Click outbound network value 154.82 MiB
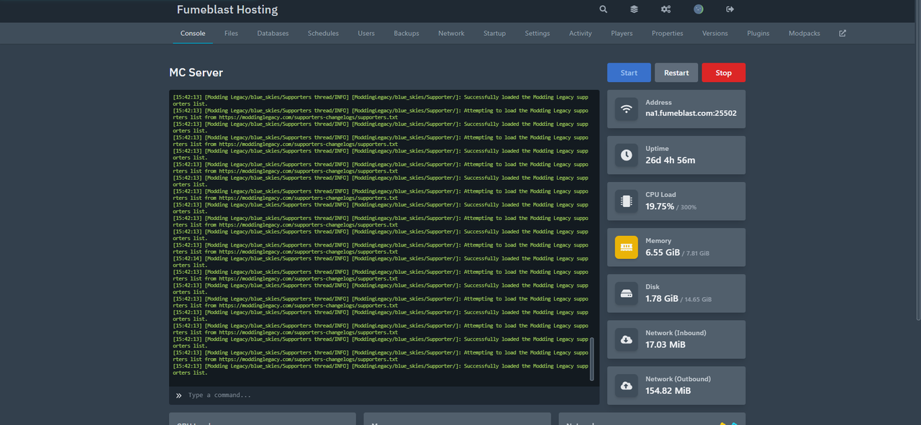 pyautogui.click(x=668, y=390)
